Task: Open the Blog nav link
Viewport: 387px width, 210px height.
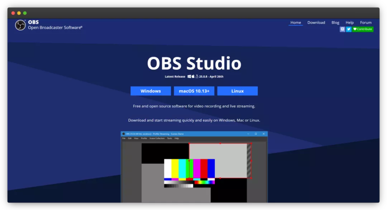Action: tap(335, 23)
